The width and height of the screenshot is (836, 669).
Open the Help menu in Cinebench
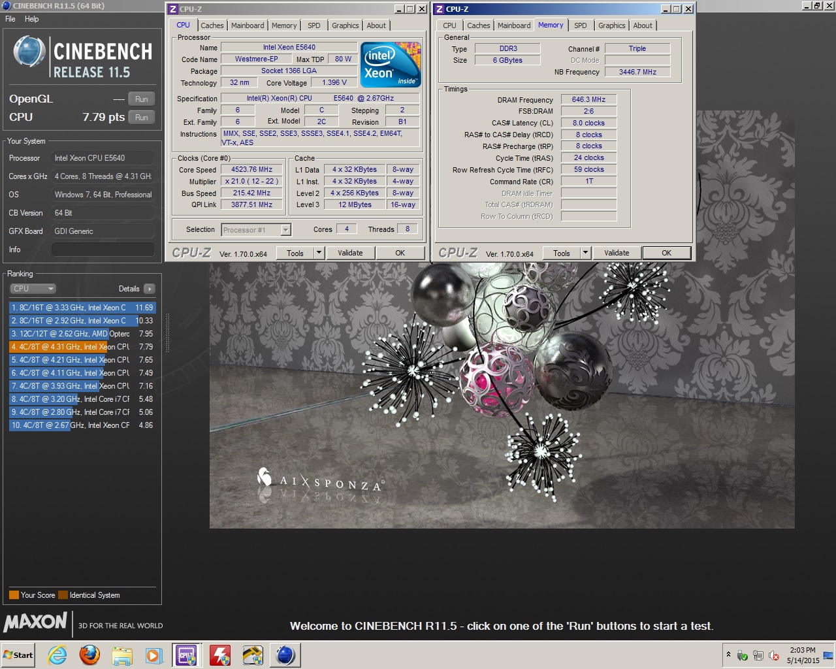click(x=31, y=19)
